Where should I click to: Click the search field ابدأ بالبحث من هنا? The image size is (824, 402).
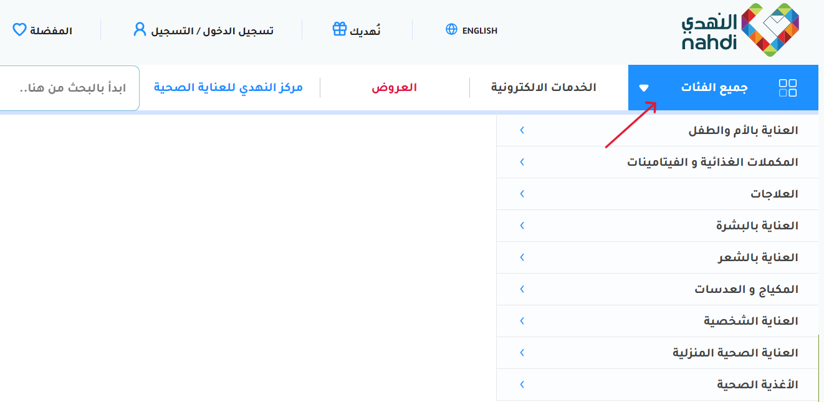(69, 88)
